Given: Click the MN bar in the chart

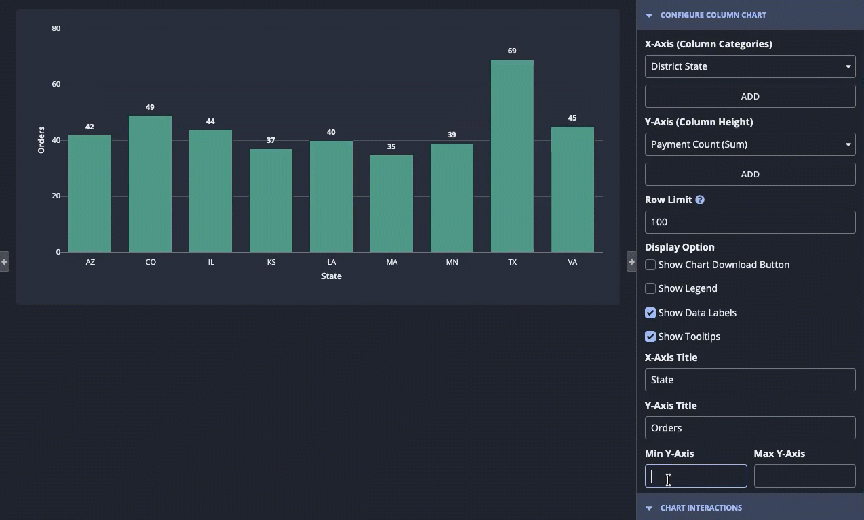Looking at the screenshot, I should 452,198.
